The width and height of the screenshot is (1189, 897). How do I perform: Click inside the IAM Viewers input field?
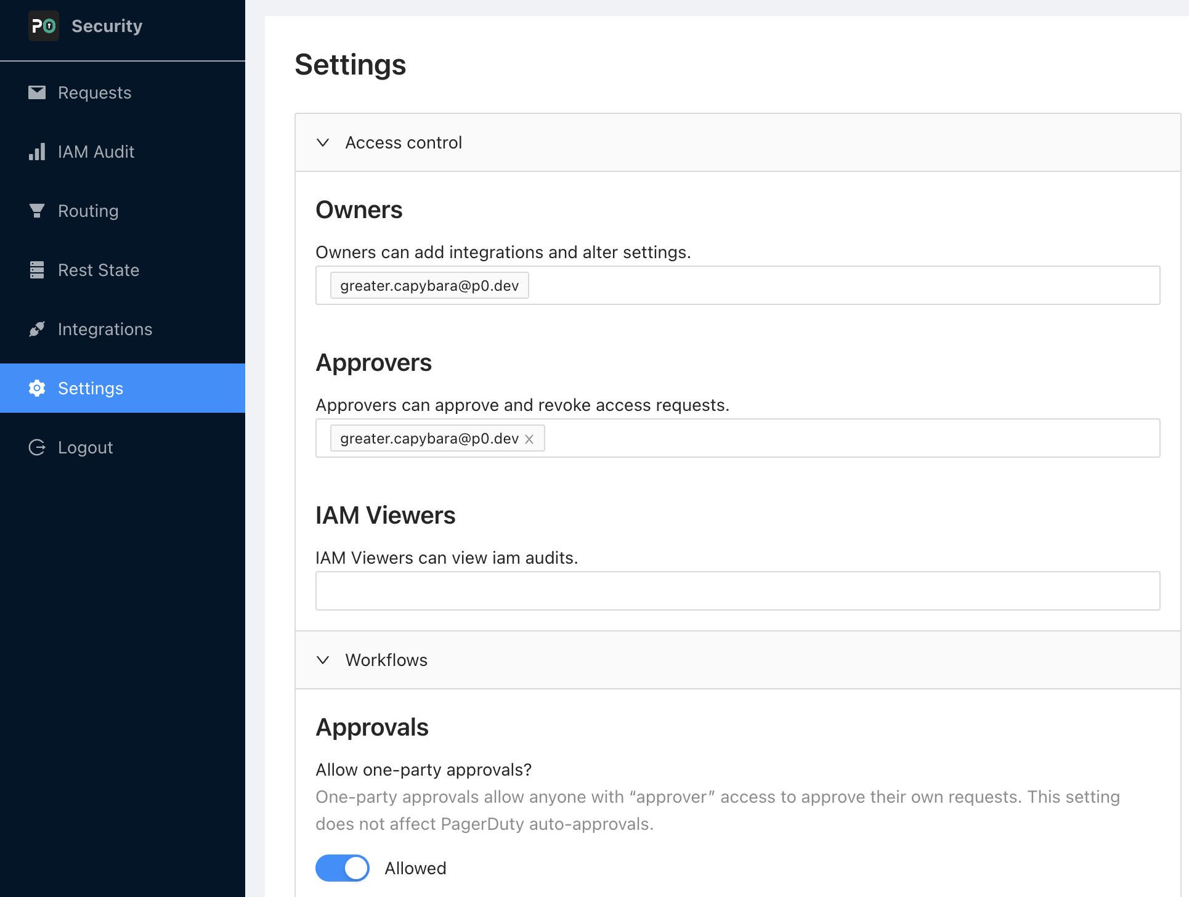737,591
